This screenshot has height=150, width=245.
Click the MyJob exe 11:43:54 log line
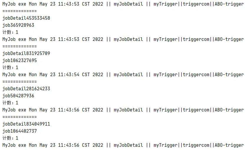pyautogui.click(x=123, y=75)
